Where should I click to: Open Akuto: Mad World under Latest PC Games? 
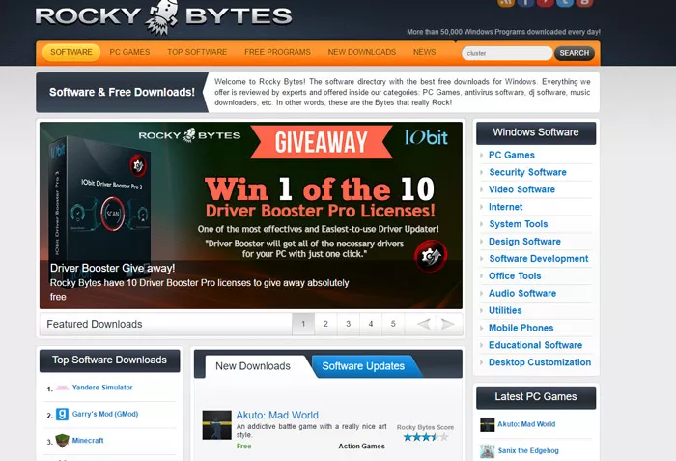point(526,424)
